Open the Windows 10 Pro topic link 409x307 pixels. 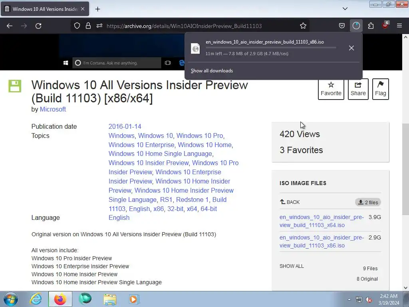[x=200, y=136]
